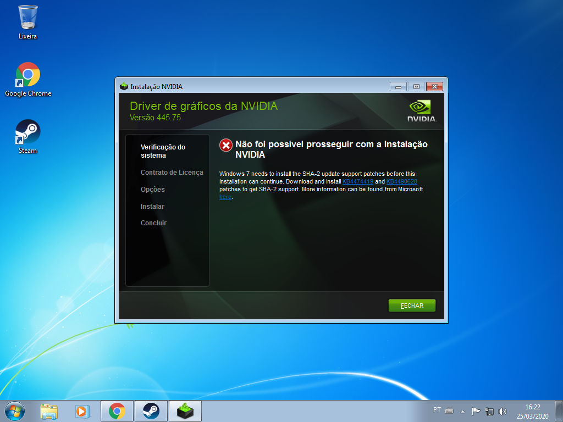The image size is (563, 422).
Task: Select 'Verificação do sistema' step
Action: coord(163,151)
